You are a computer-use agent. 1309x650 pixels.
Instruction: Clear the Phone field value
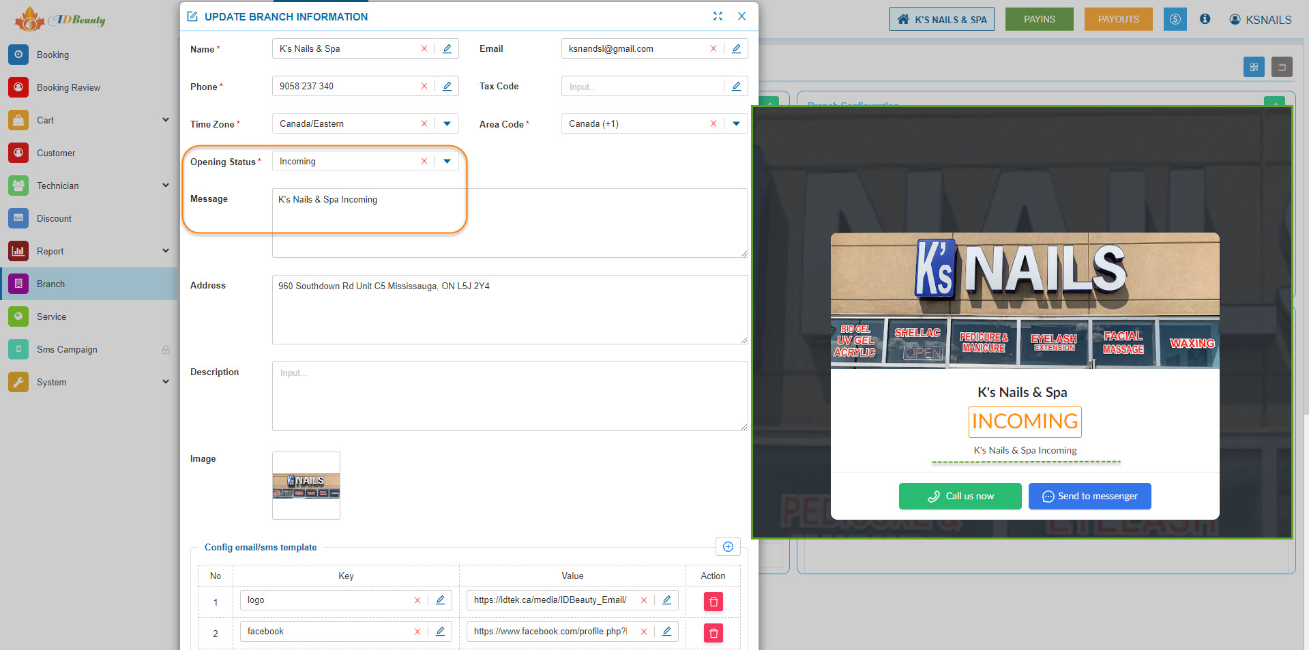click(424, 86)
